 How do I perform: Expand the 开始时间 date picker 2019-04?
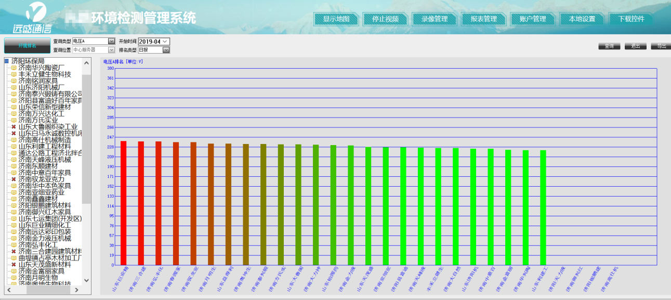pos(165,41)
